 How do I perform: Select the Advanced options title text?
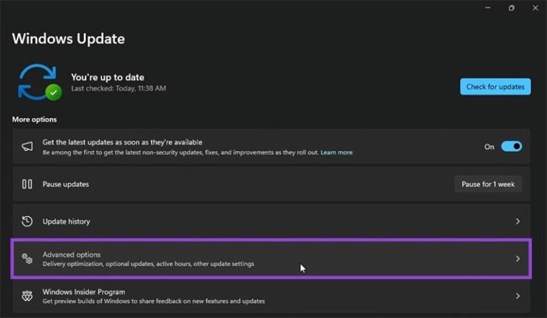tap(71, 255)
